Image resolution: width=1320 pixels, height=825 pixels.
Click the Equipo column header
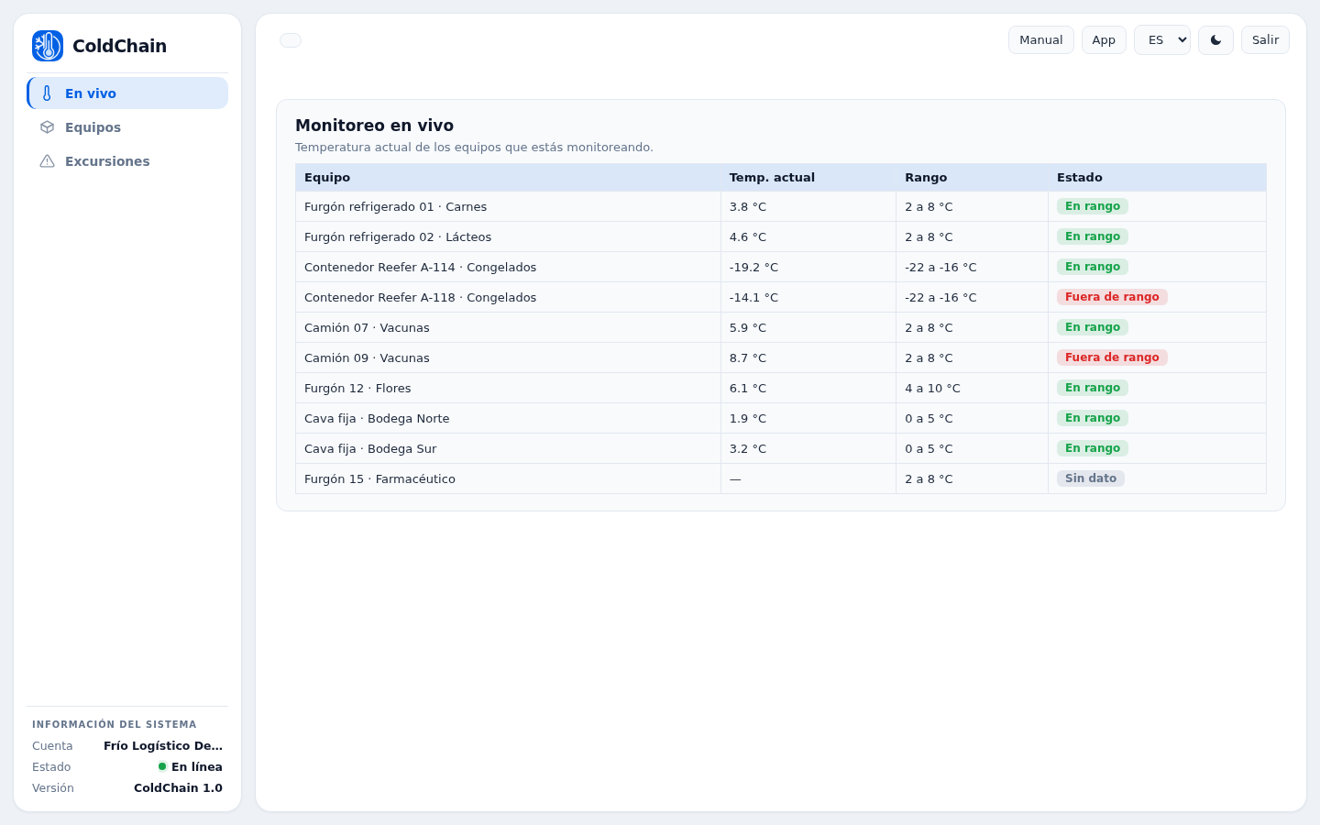coord(508,178)
